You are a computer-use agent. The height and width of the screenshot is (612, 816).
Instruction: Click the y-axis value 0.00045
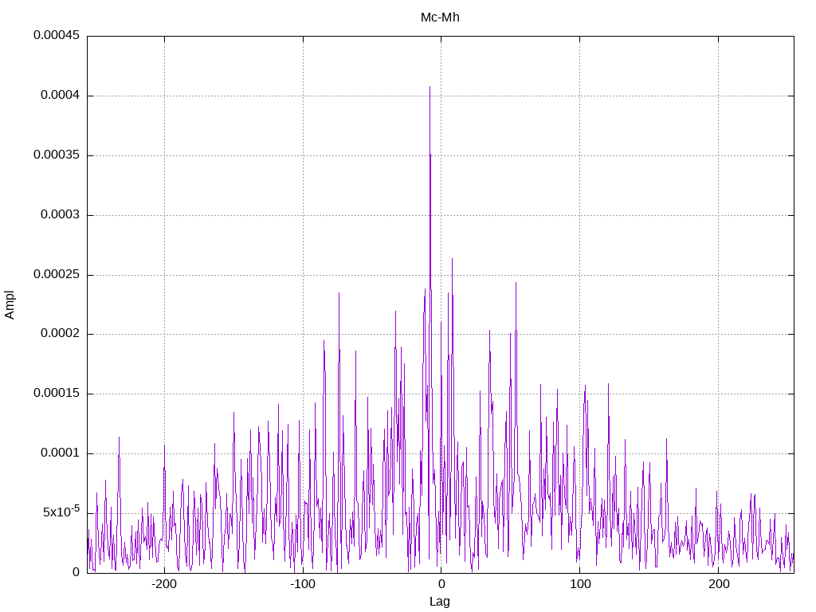[x=57, y=35]
